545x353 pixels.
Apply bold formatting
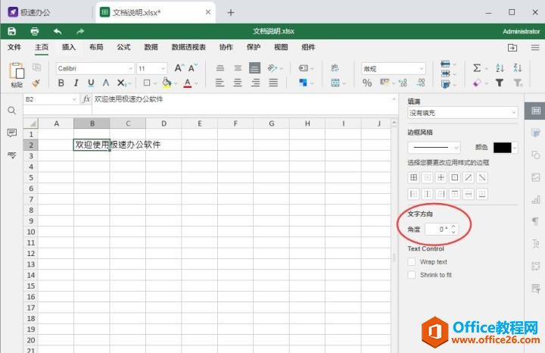pos(61,83)
